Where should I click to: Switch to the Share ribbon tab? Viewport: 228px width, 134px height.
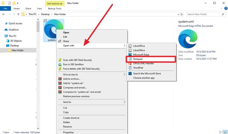tap(28, 9)
